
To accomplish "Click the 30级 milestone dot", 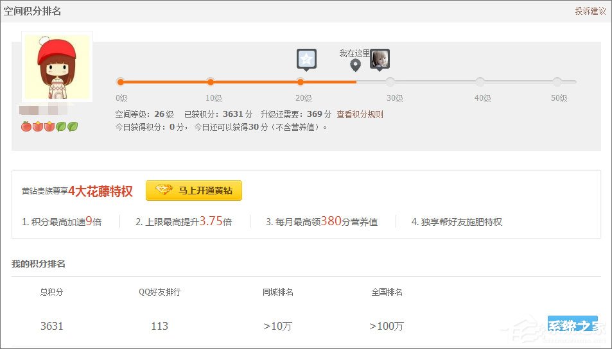I will [x=390, y=81].
